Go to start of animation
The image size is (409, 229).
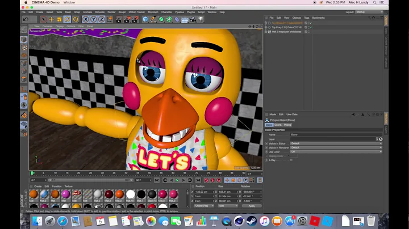click(x=157, y=180)
